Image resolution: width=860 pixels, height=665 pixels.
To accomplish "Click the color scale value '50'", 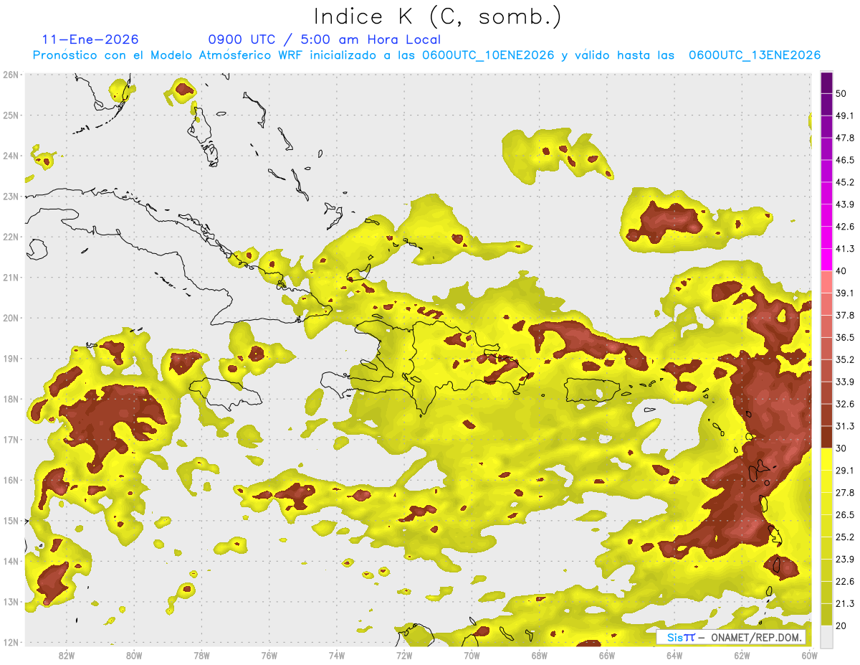I will point(841,93).
